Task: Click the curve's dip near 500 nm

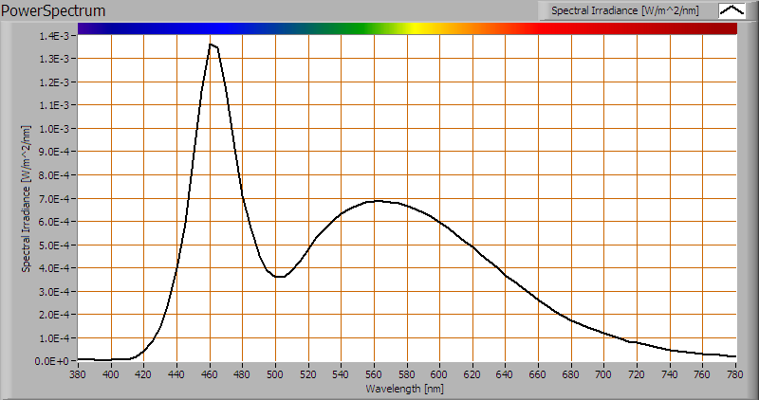Action: [x=278, y=277]
